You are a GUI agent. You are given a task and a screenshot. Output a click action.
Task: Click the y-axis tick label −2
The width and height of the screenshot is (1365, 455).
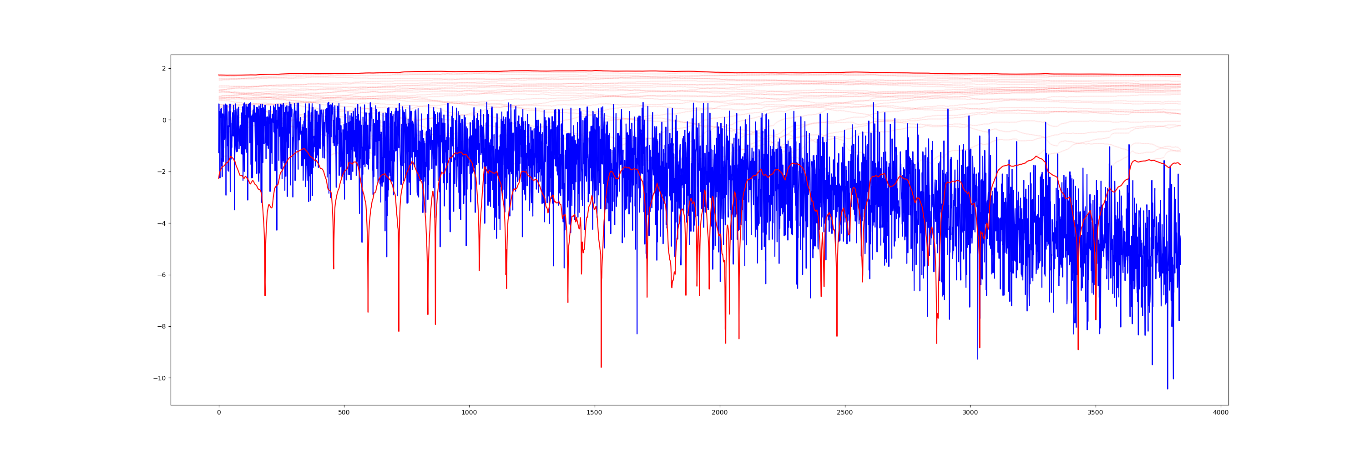coord(162,172)
